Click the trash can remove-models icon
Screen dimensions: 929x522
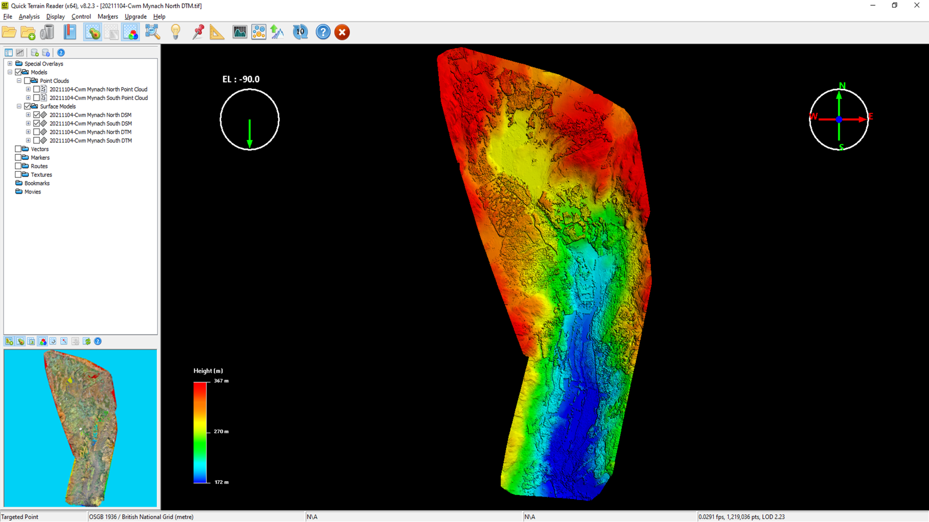coord(47,32)
